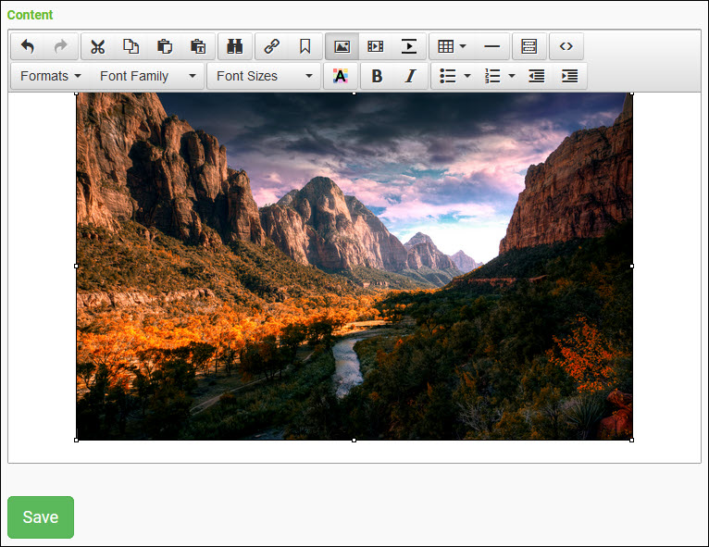This screenshot has height=547, width=709.
Task: Click the Content heading label
Action: click(x=30, y=15)
